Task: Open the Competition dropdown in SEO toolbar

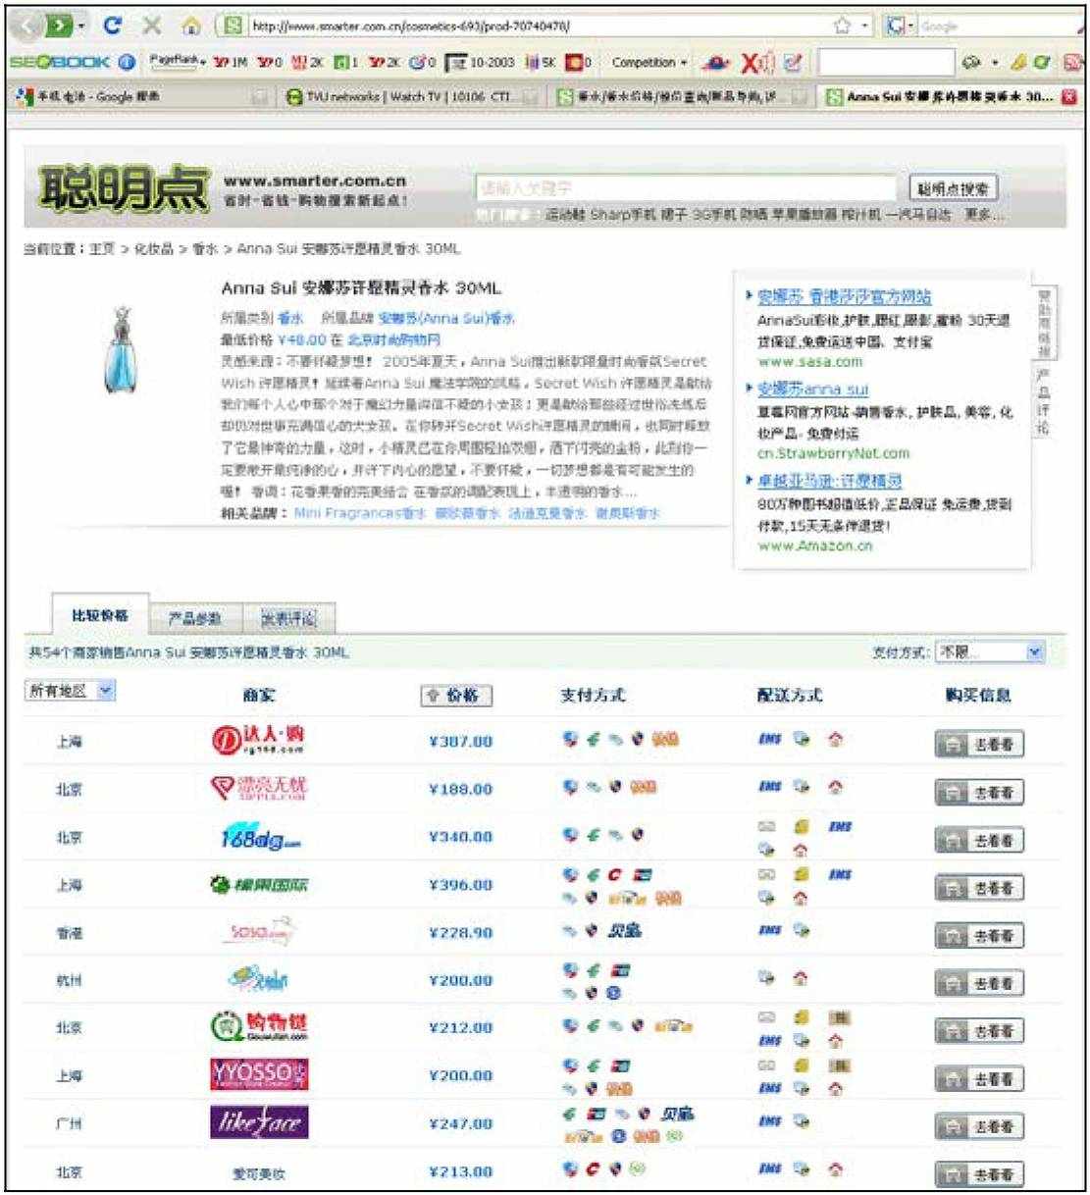Action: click(x=649, y=62)
